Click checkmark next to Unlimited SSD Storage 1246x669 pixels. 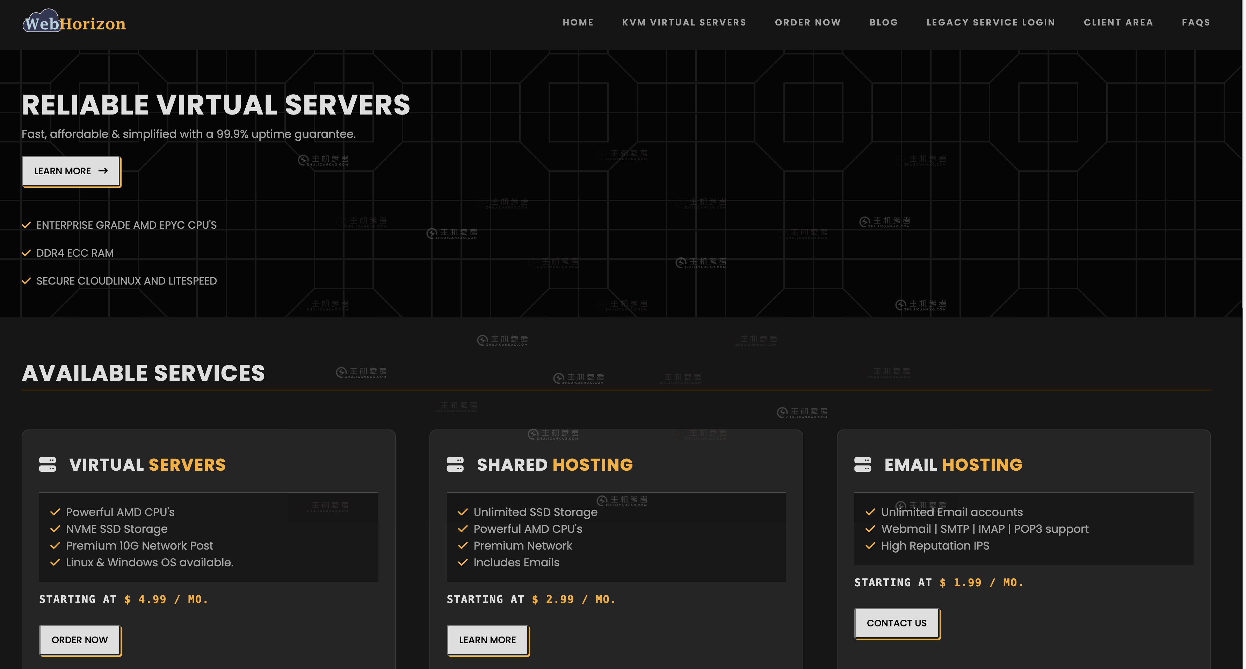point(462,512)
